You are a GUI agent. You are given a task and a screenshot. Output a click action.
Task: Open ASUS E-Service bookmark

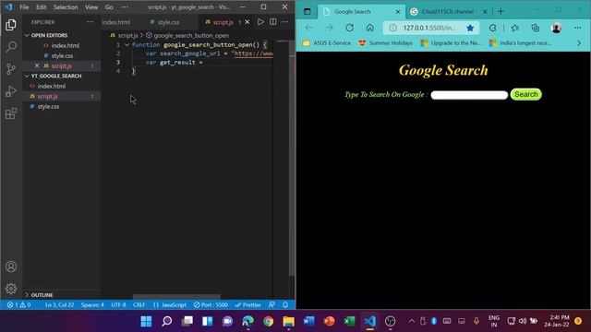tap(326, 43)
